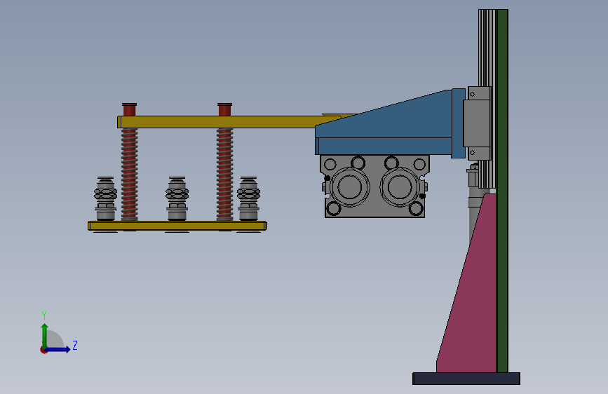Select the leftmost gray suction cup fitting
The width and height of the screenshot is (608, 394).
tap(105, 199)
